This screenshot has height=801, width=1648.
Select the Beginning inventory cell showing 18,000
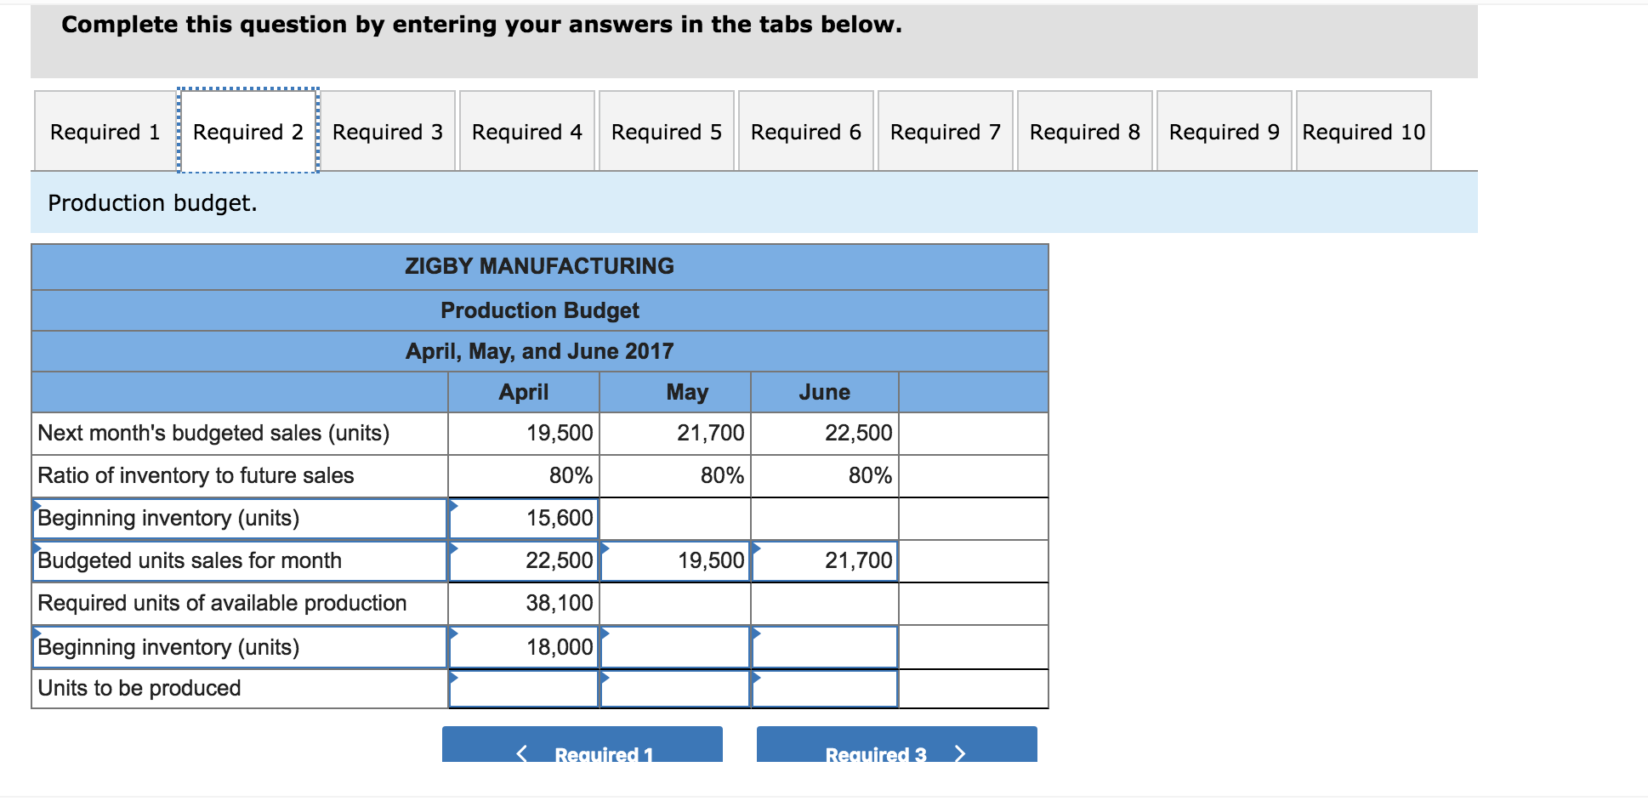click(x=523, y=646)
